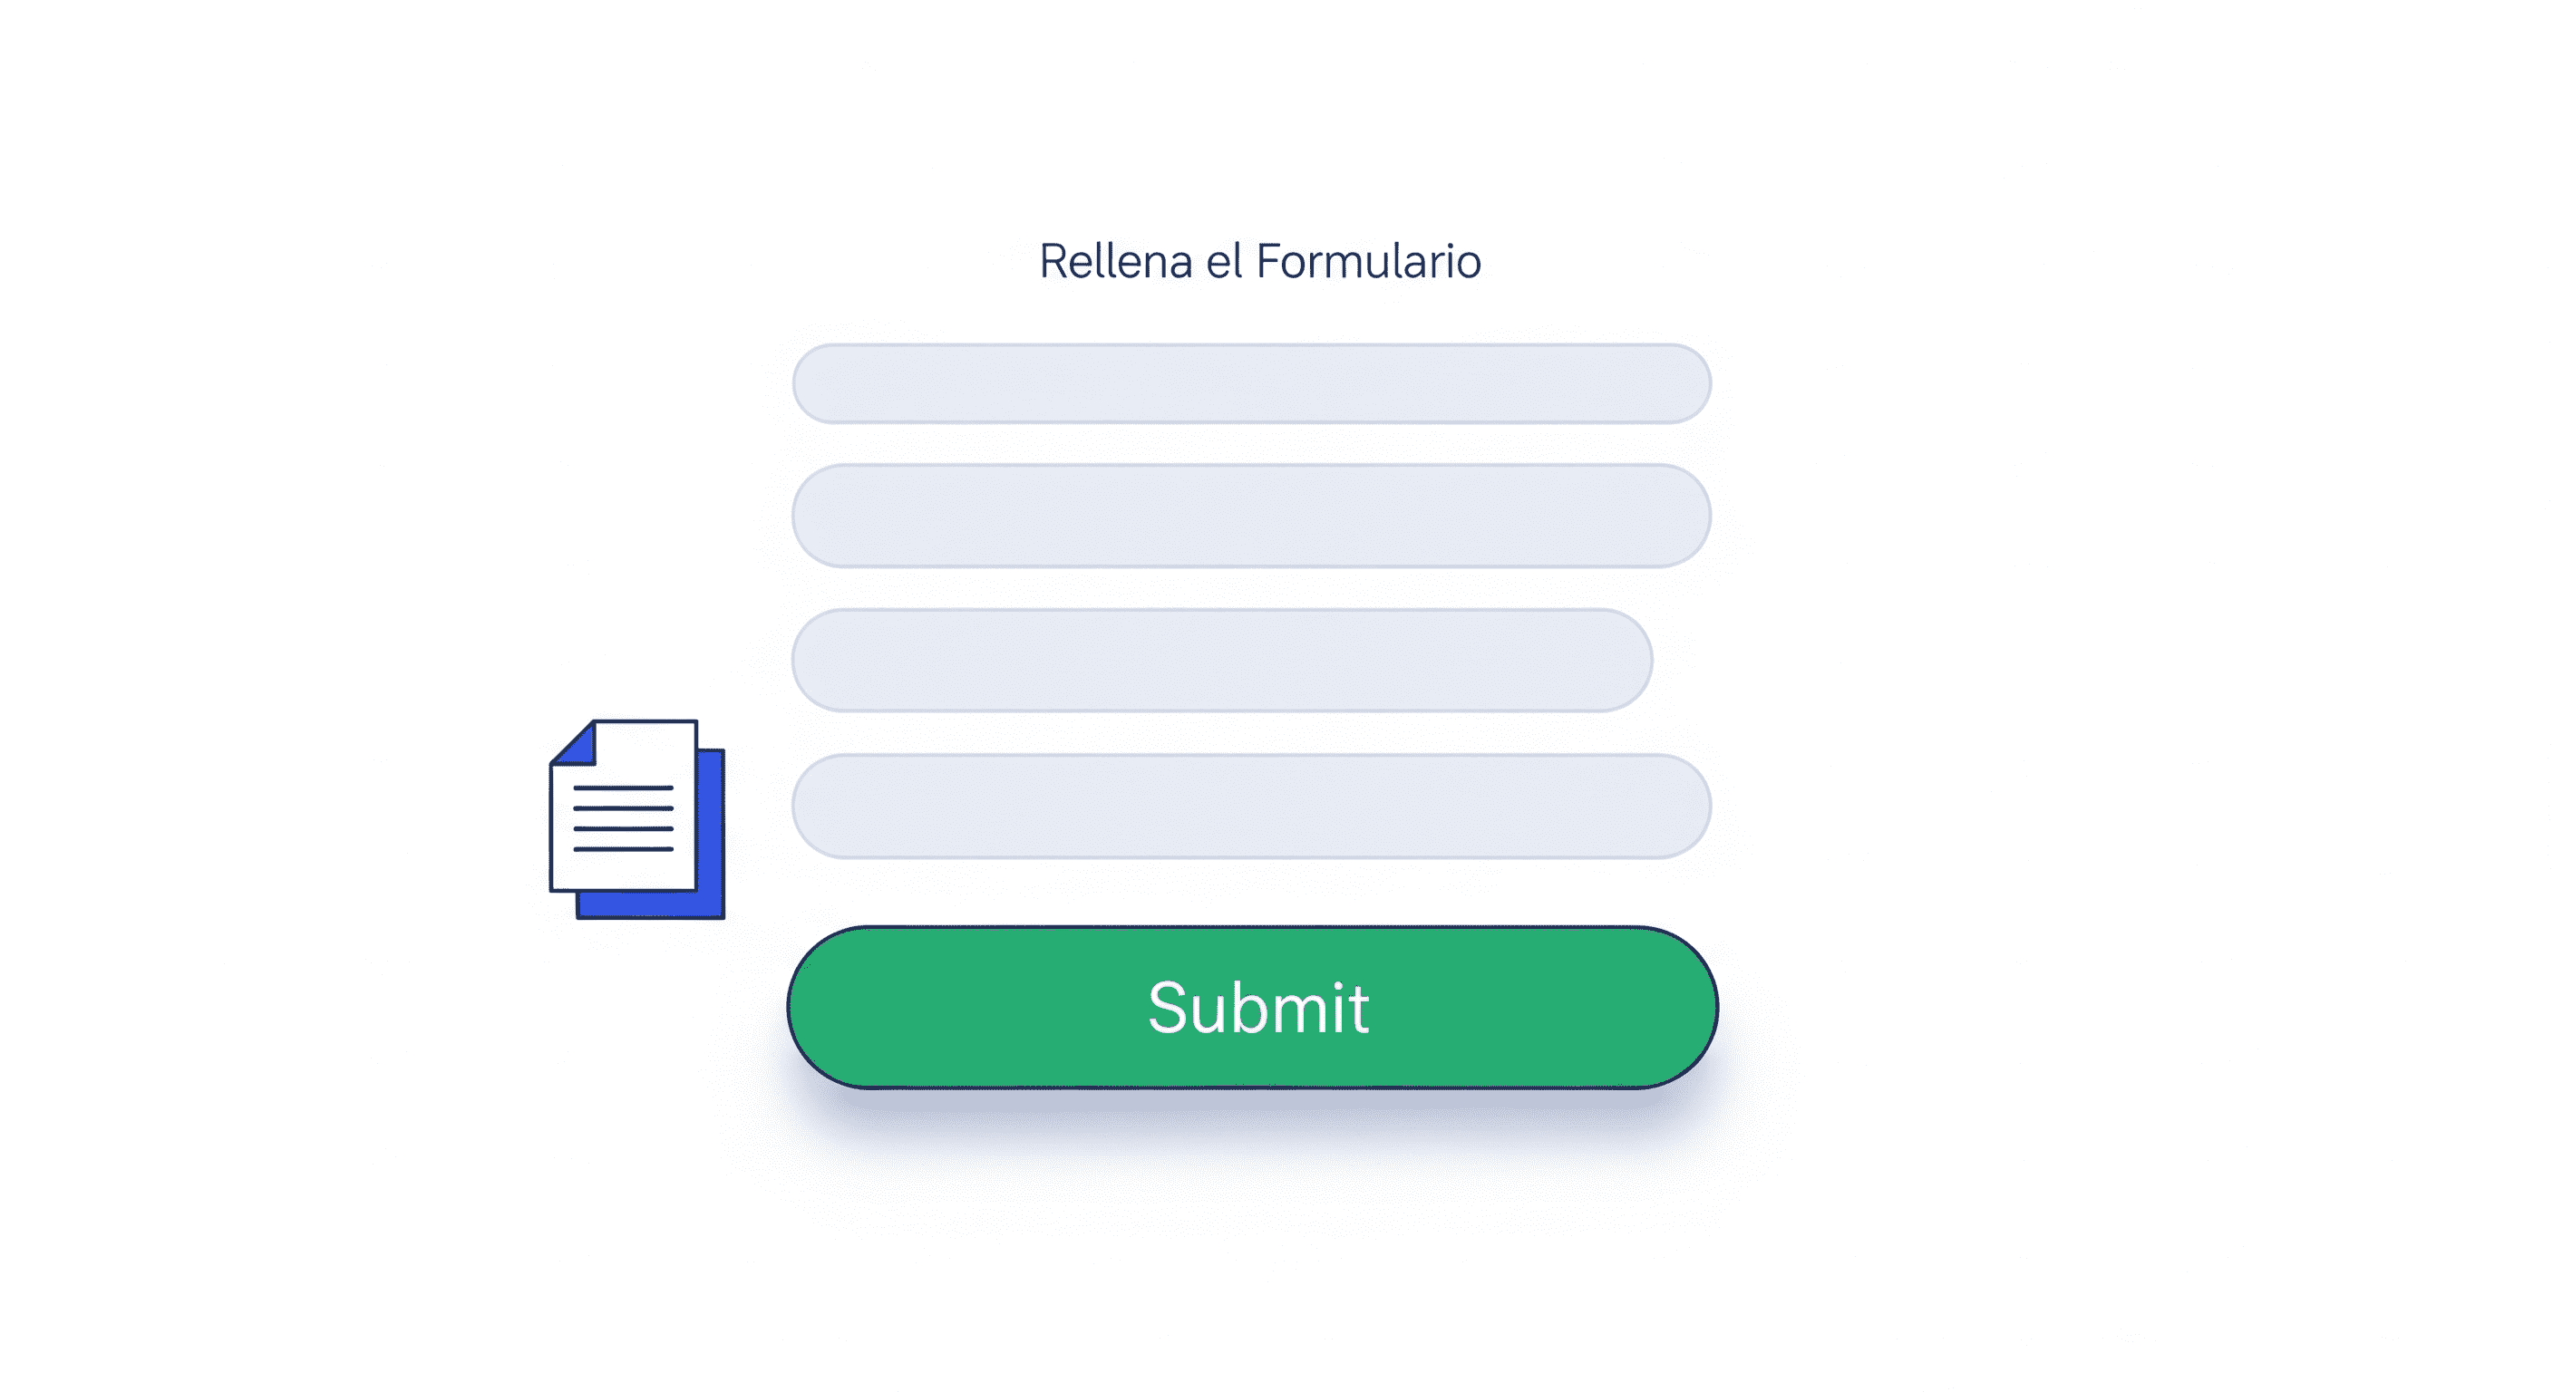2553x1392 pixels.
Task: Select the second form input field
Action: click(x=1251, y=515)
